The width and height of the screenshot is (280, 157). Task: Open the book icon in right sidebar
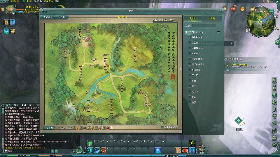pyautogui.click(x=274, y=96)
